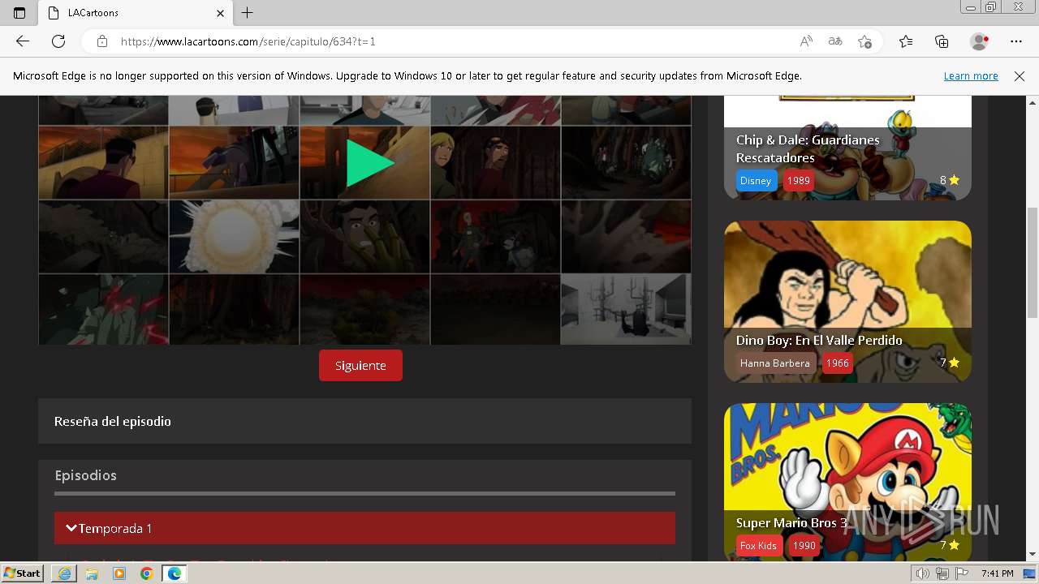Select the 1966 year tag
1039x584 pixels.
click(838, 363)
